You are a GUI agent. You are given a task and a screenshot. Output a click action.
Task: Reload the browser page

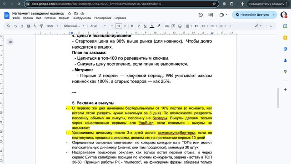tap(19, 4)
